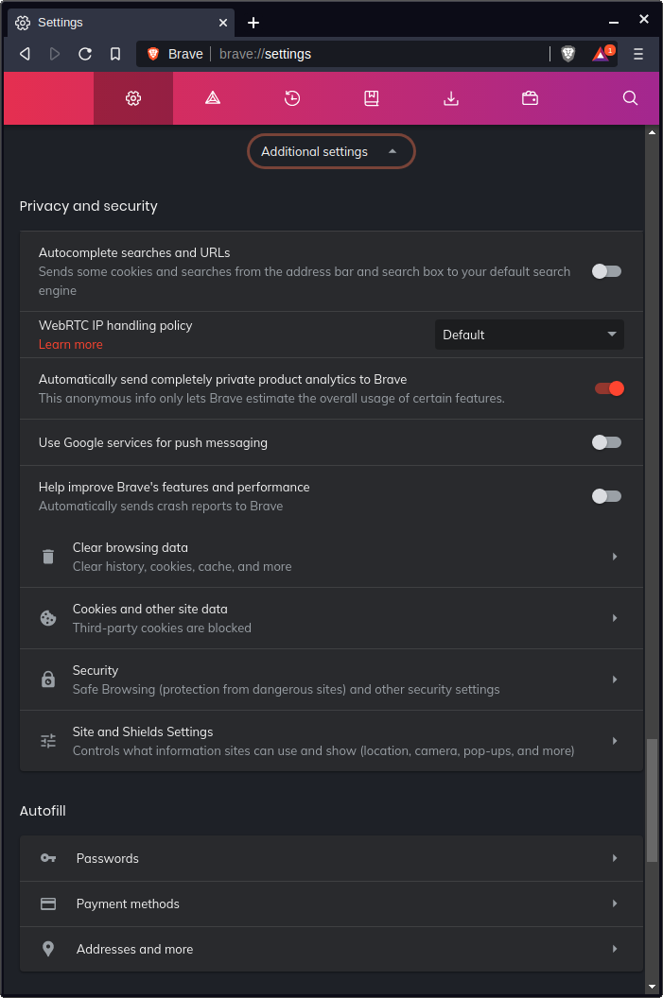The image size is (663, 998).
Task: Open WebRTC IP handling policy dropdown
Action: [529, 335]
